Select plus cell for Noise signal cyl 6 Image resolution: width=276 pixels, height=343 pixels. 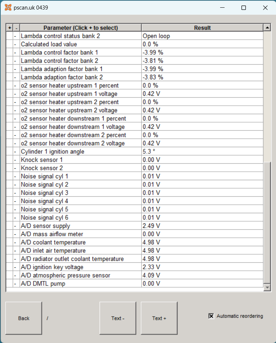click(x=10, y=218)
